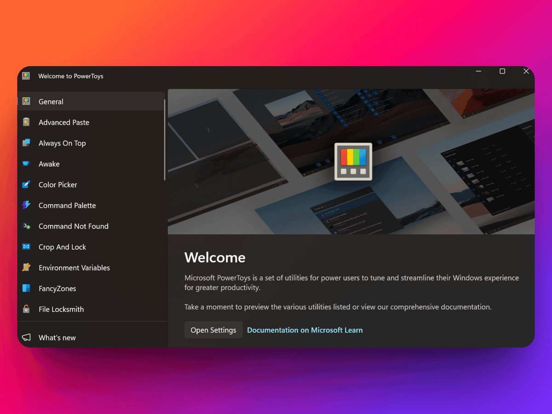Show What's new page
552x414 pixels.
pyautogui.click(x=92, y=338)
